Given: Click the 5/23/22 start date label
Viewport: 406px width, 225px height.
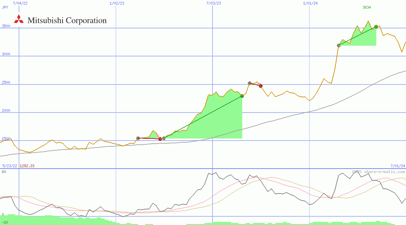Looking at the screenshot, I should [x=10, y=166].
